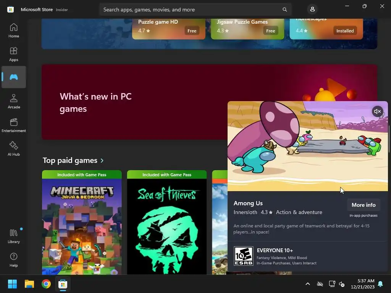Expand Top paid games chevron arrow
The image size is (391, 293).
click(x=102, y=161)
